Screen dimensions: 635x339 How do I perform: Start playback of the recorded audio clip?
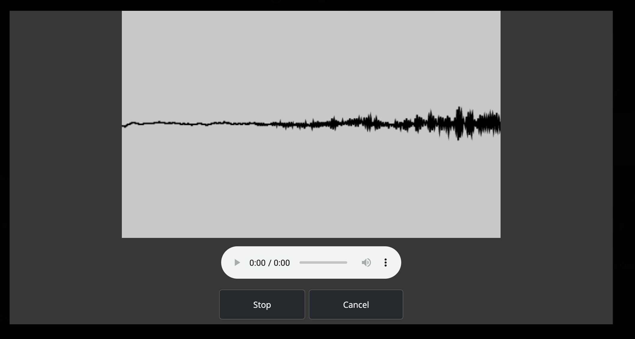237,263
